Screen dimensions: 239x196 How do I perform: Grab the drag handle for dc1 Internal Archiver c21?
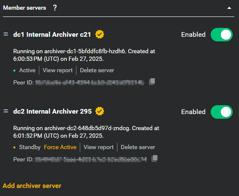[x=6, y=34]
